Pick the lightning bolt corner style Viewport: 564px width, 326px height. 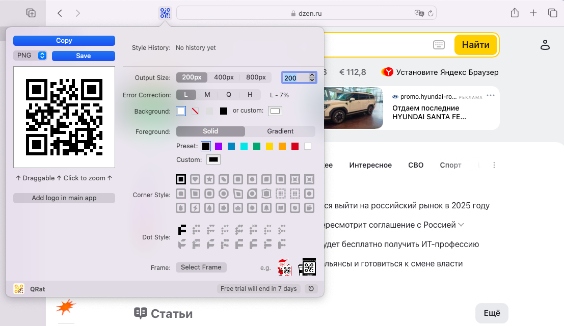point(195,208)
